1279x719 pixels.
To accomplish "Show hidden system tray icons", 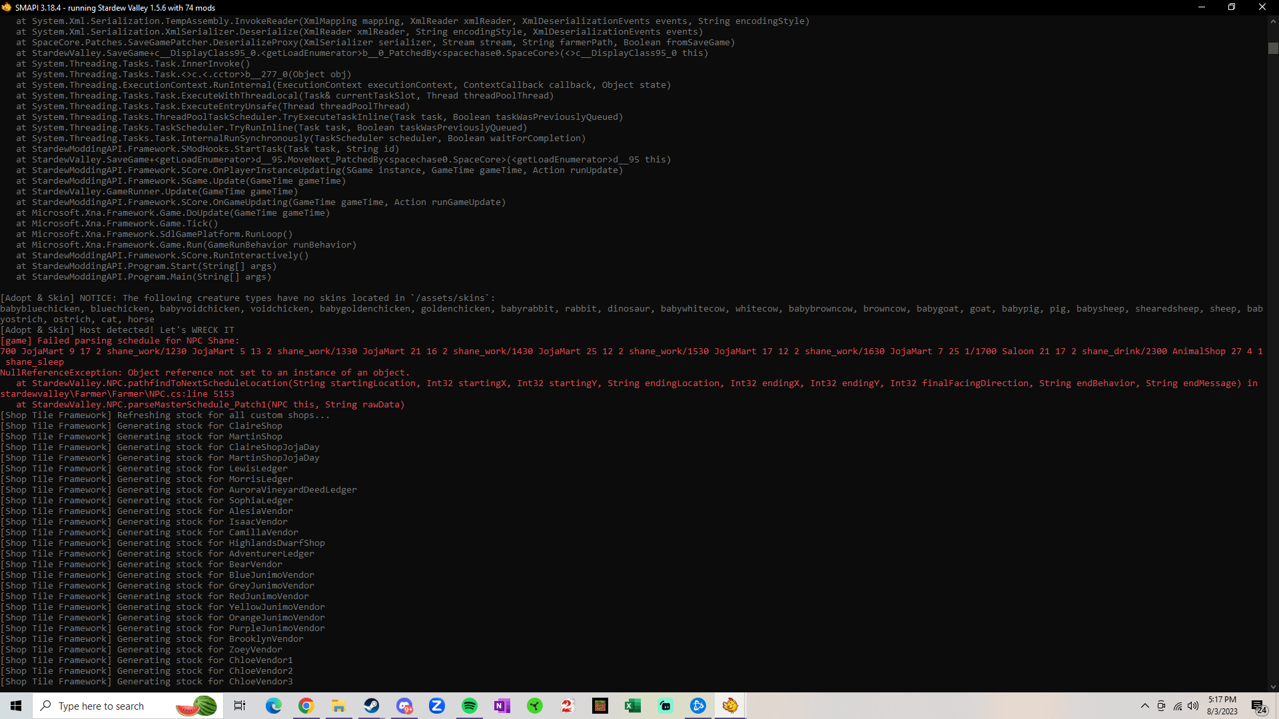I will [1145, 706].
